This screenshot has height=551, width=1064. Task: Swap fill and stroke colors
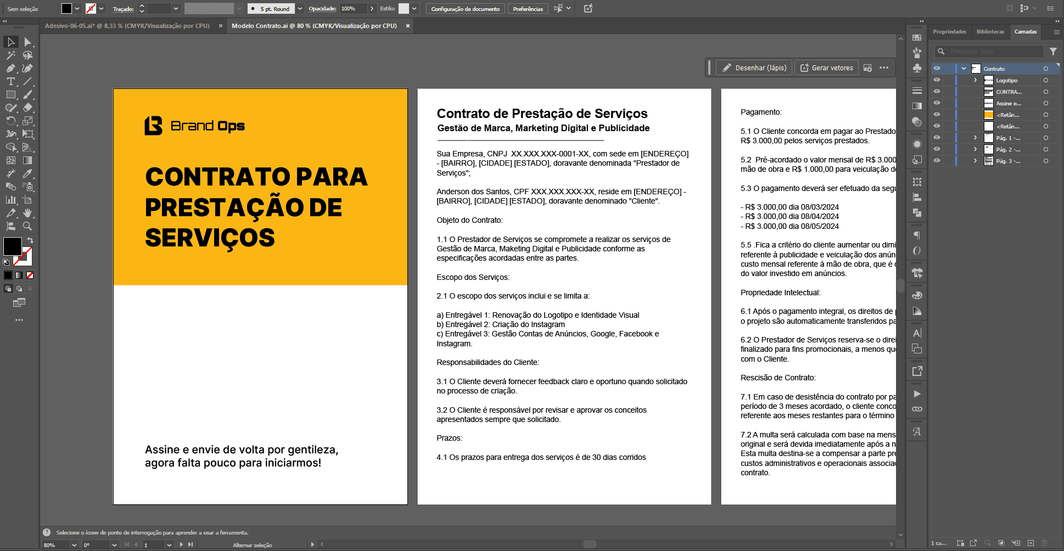click(x=30, y=241)
